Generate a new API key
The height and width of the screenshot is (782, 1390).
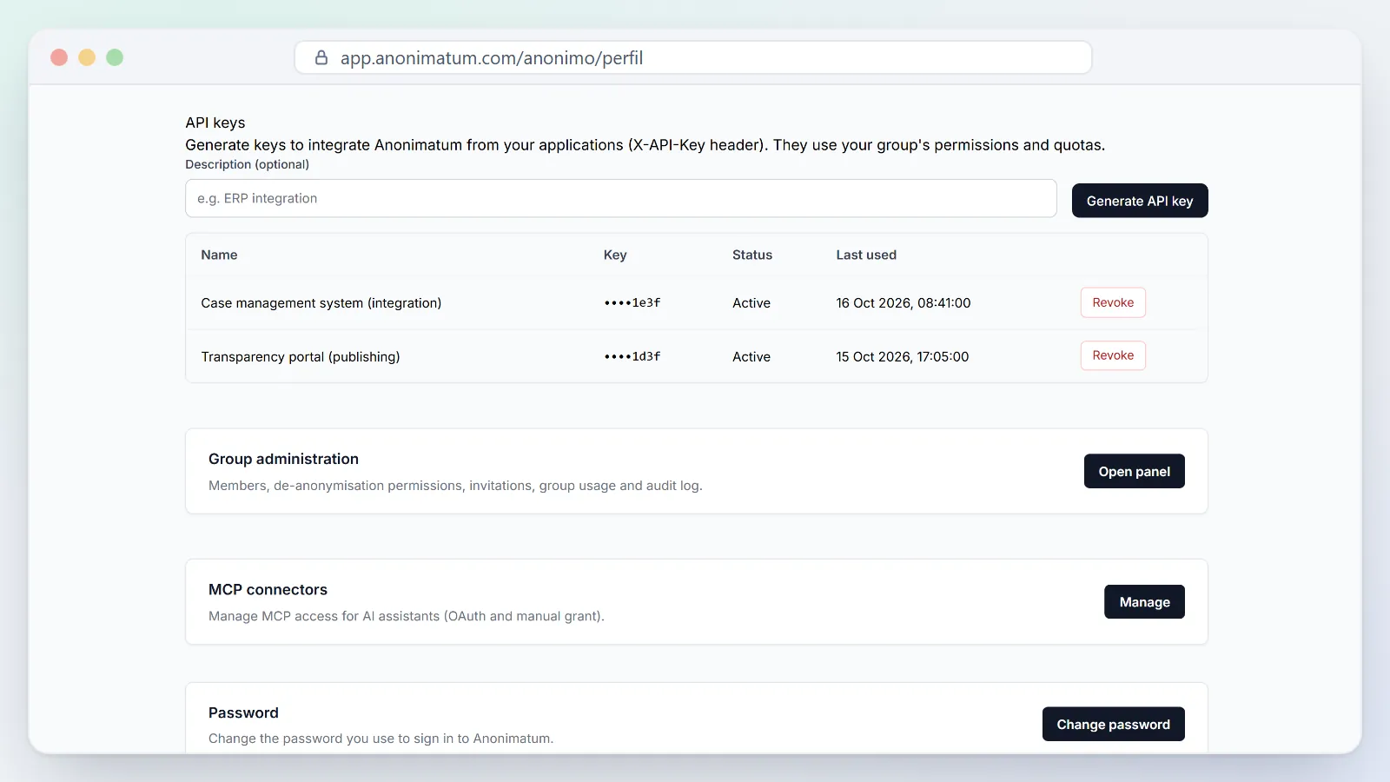1140,201
